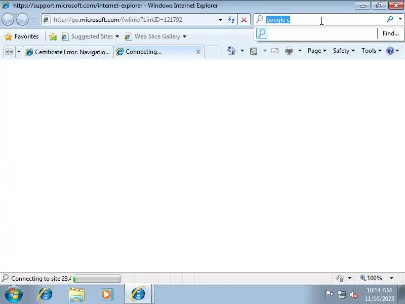This screenshot has width=405, height=304.
Task: Expand the security status dropdown arrow
Action: click(x=349, y=278)
